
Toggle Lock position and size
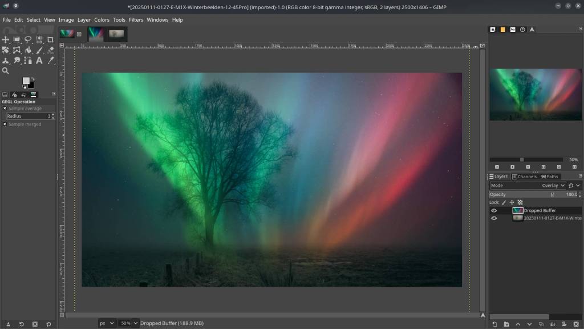(x=512, y=202)
